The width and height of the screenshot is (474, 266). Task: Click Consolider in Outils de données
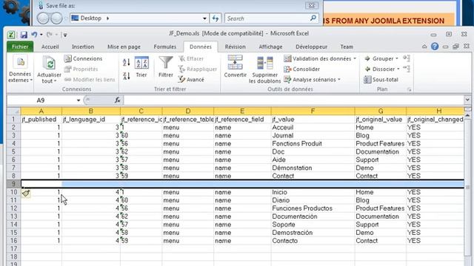pyautogui.click(x=301, y=69)
